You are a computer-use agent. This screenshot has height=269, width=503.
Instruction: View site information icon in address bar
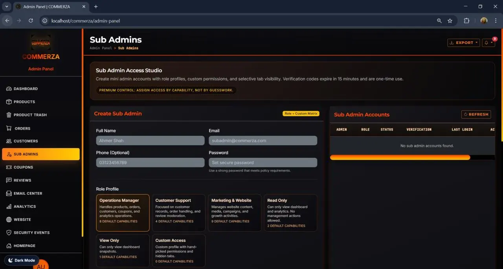(45, 21)
